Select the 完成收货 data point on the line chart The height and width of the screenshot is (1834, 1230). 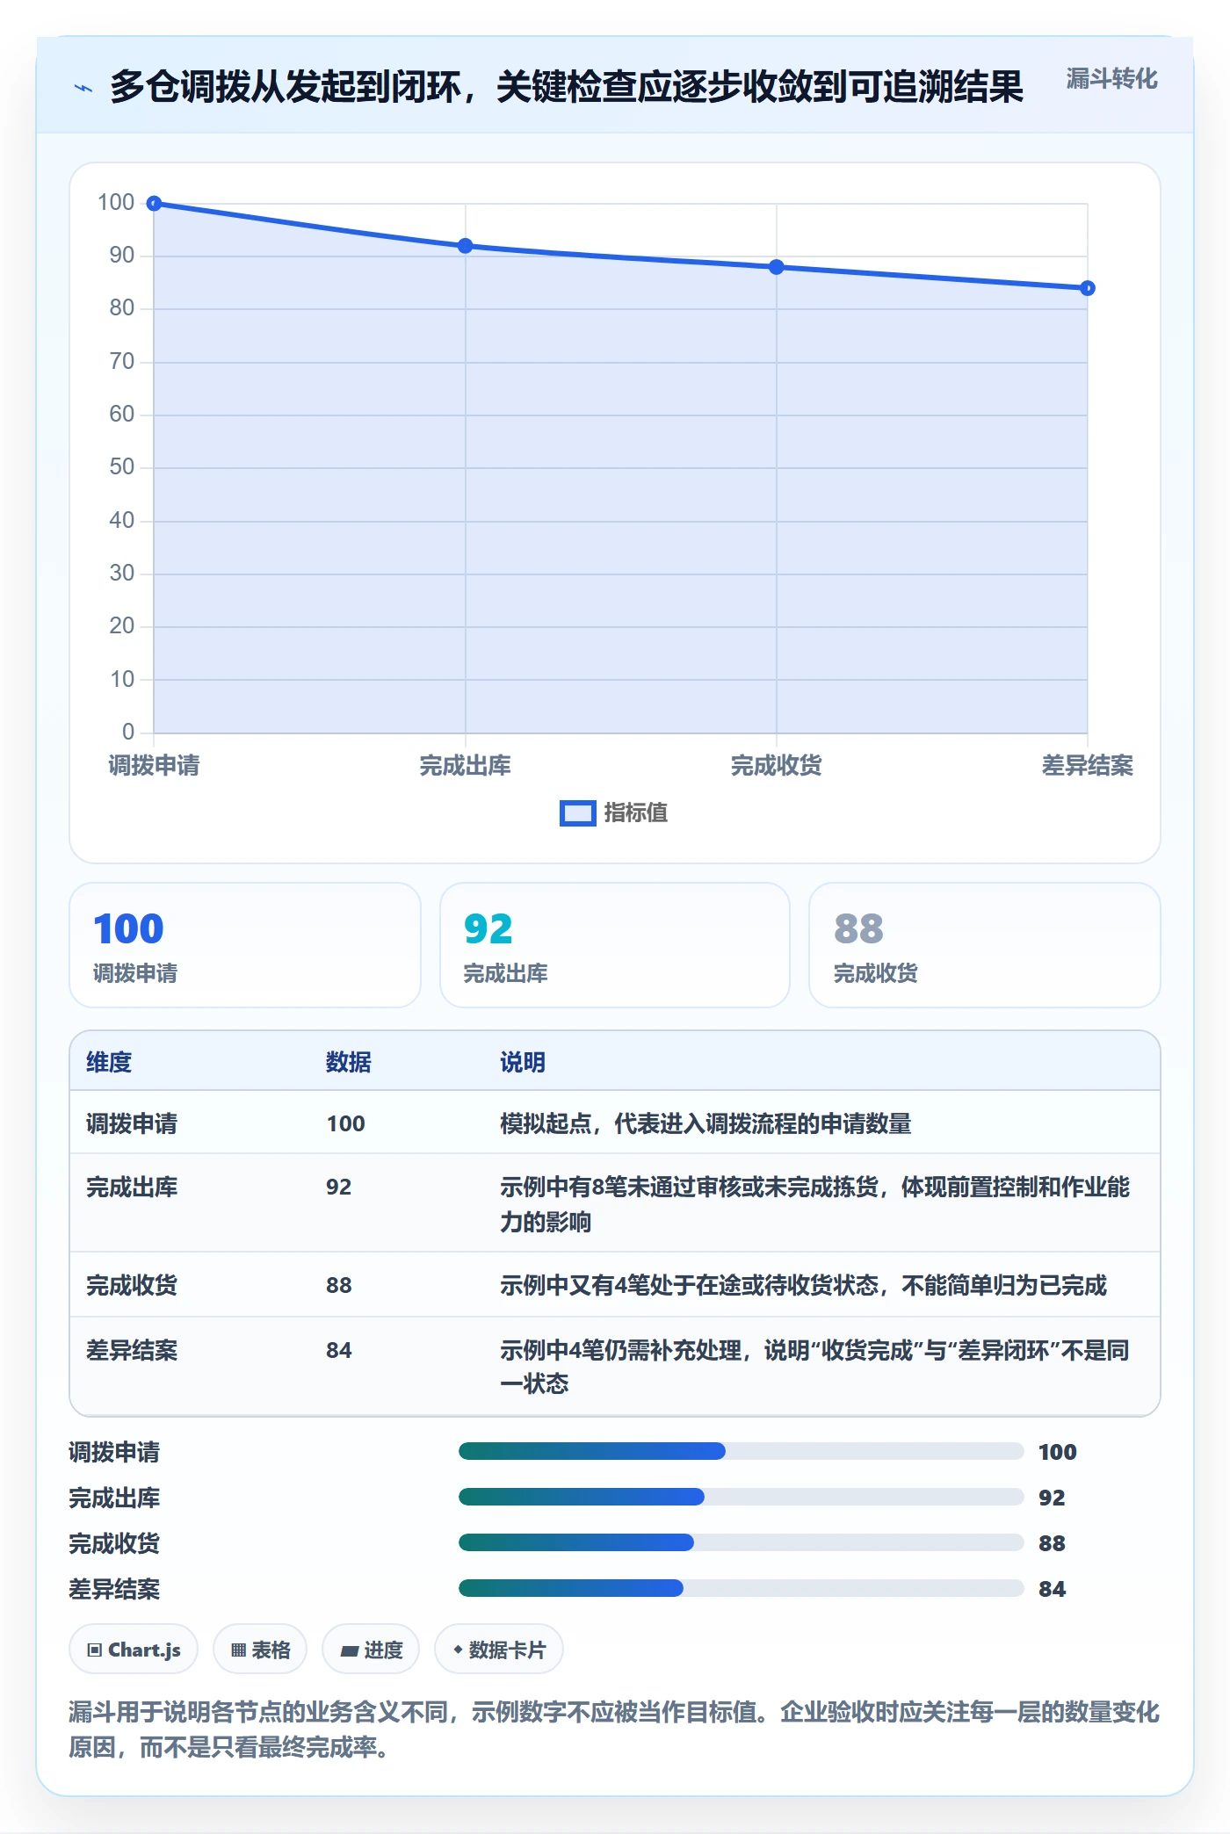(x=777, y=267)
